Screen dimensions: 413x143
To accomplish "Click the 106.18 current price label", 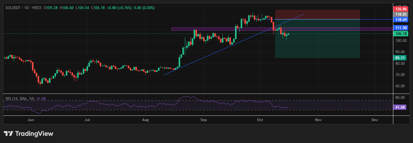I will pyautogui.click(x=401, y=34).
